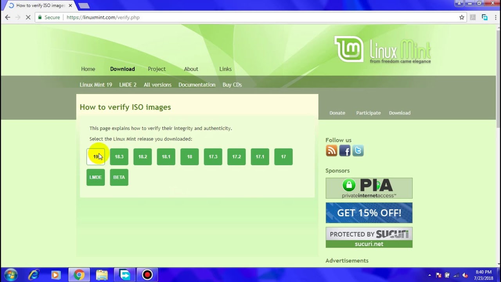Stop page loading with the X button
The height and width of the screenshot is (282, 501).
(28, 17)
